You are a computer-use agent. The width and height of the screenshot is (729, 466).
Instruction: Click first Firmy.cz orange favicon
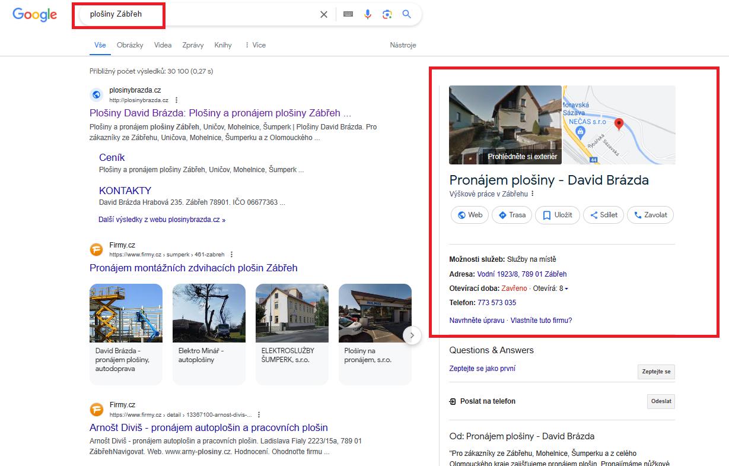(x=97, y=249)
